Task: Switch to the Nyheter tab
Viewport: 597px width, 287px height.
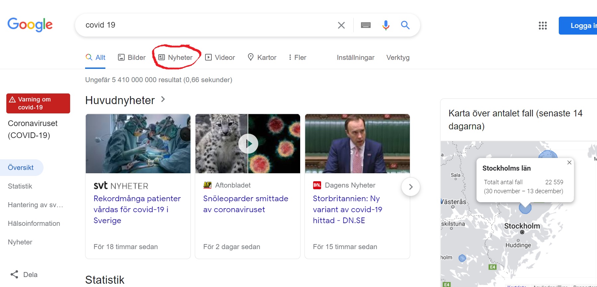Action: point(175,58)
